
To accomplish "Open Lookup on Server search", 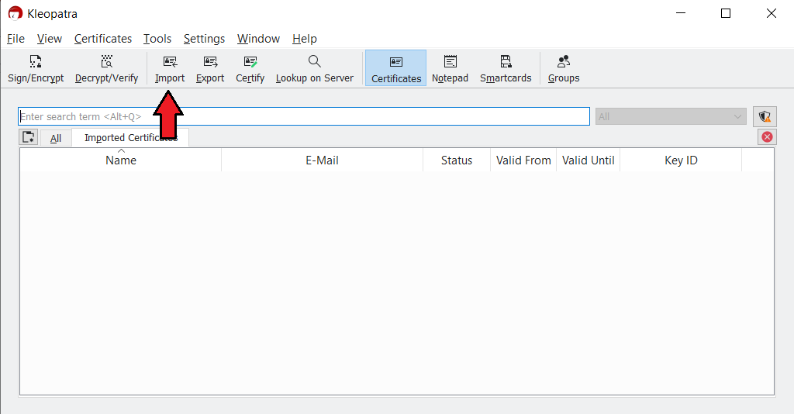I will tap(315, 68).
